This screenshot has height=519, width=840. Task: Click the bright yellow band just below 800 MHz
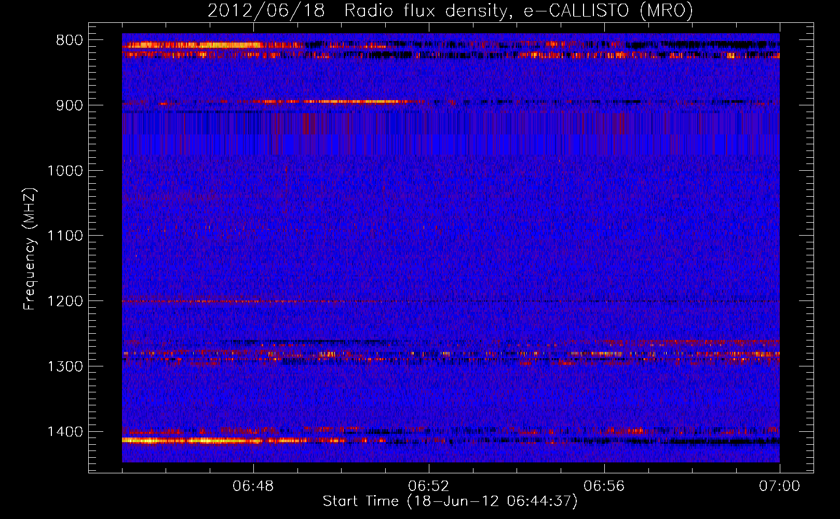pyautogui.click(x=192, y=45)
